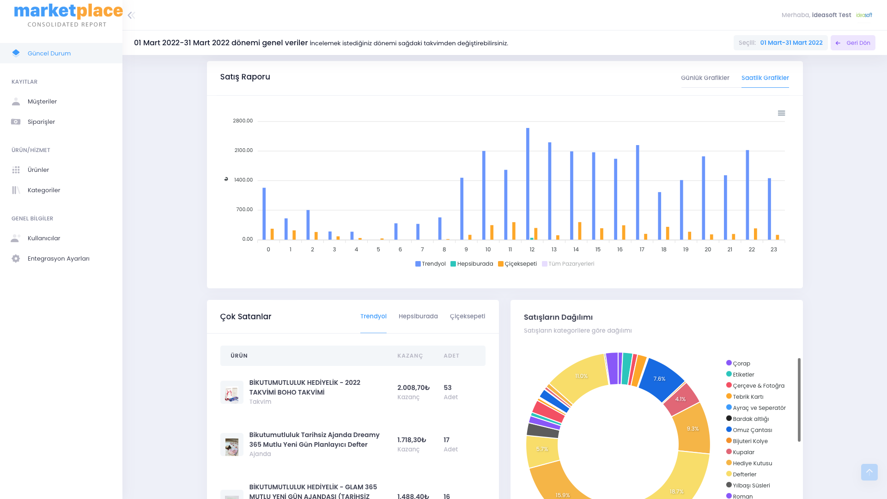This screenshot has width=887, height=499.
Task: Open Kullanıcılar page
Action: 61,238
